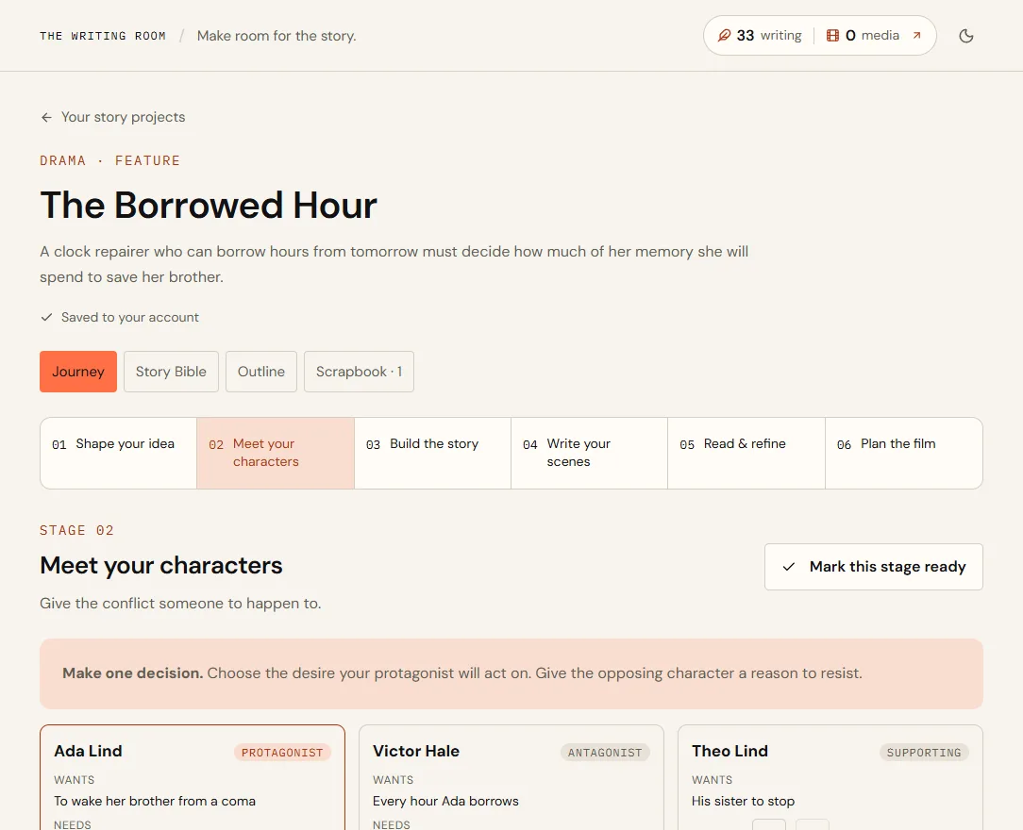
Task: Click the PROTAGONIST badge on Ada Lind
Action: [x=282, y=753]
